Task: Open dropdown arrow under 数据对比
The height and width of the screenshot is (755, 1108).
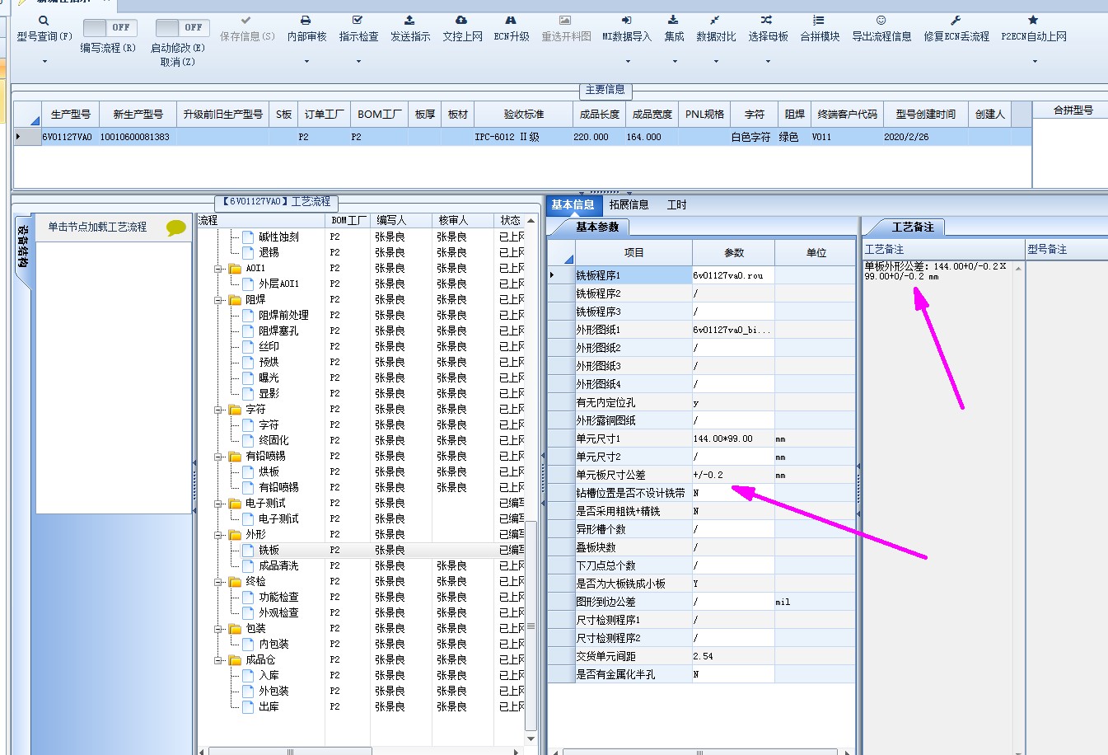Action: (x=716, y=61)
